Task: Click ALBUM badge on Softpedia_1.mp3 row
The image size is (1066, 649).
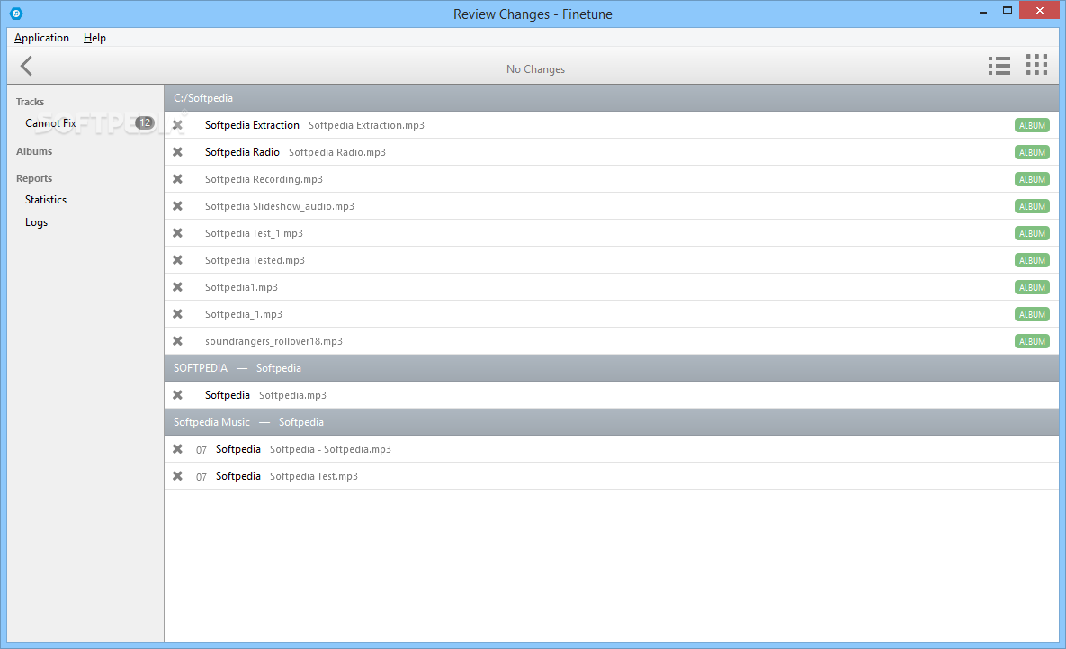Action: (x=1032, y=314)
